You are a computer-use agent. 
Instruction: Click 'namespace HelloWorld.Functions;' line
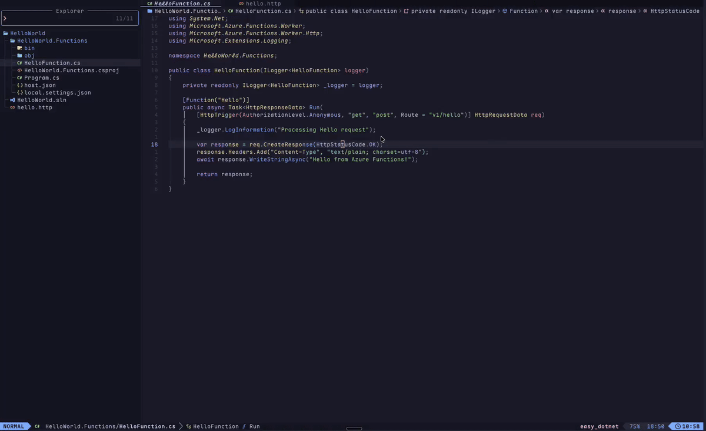pyautogui.click(x=222, y=56)
